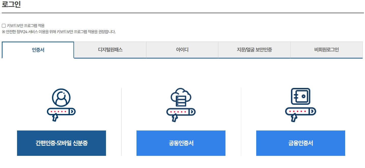Viewport: 365px width, 168px height.
Task: Toggle keyboard security program application
Action: 3,25
